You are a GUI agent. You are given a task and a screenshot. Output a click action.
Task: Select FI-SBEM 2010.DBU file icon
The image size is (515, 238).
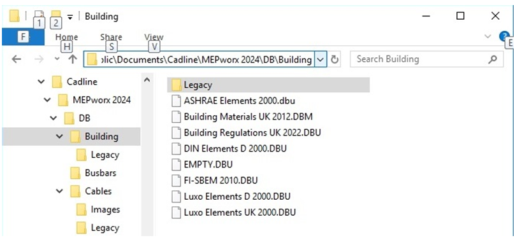[x=177, y=180]
